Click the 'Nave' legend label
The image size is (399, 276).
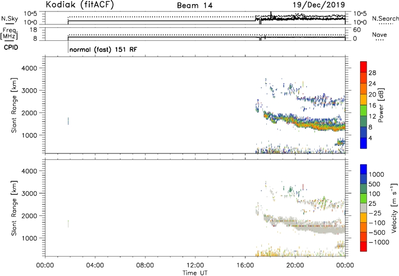coord(380,35)
